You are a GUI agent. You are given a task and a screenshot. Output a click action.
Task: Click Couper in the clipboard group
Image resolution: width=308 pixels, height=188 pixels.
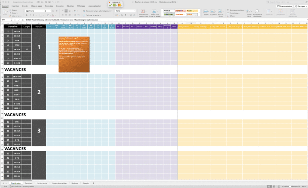pyautogui.click(x=13, y=10)
